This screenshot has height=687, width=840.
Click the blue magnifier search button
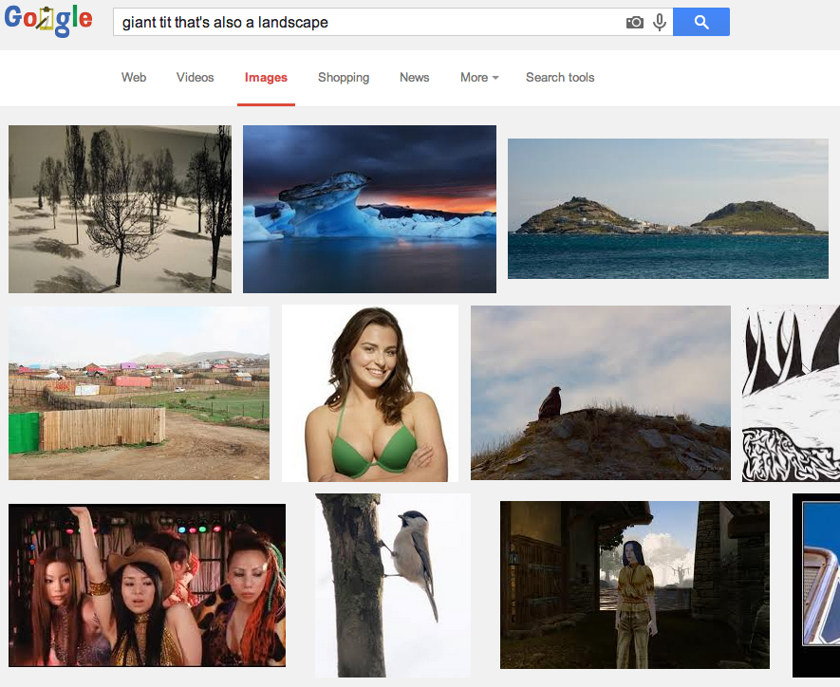pos(701,22)
